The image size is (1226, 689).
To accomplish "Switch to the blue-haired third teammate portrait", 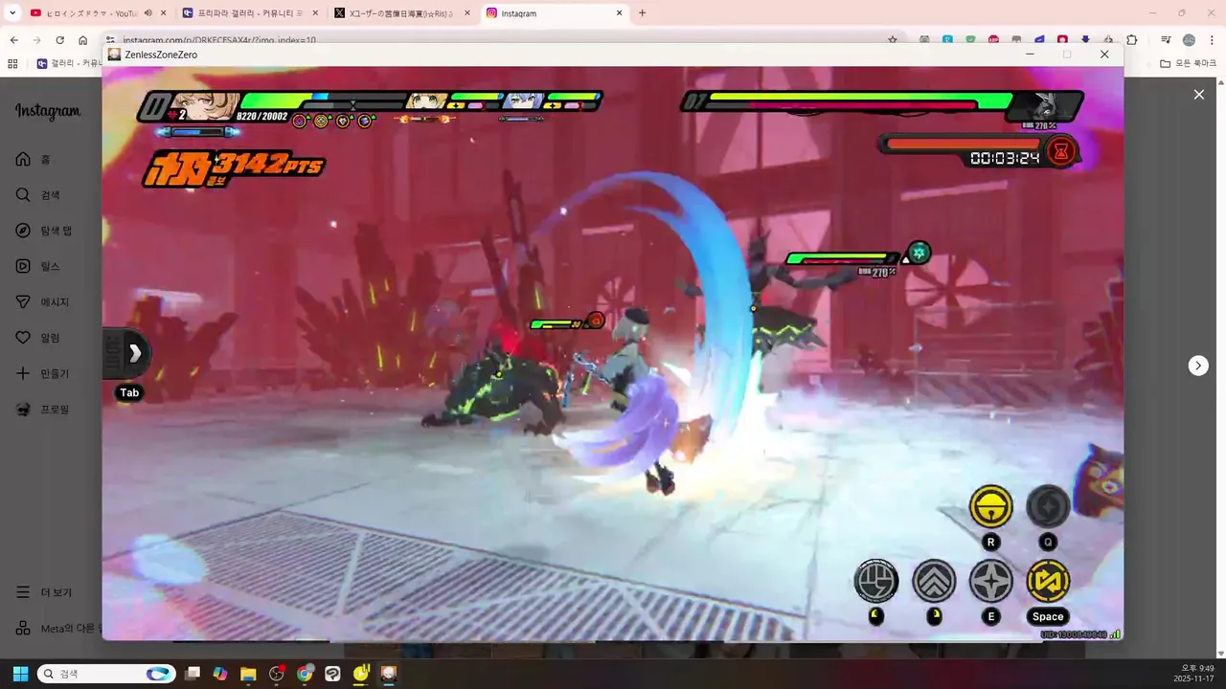I will [x=525, y=100].
